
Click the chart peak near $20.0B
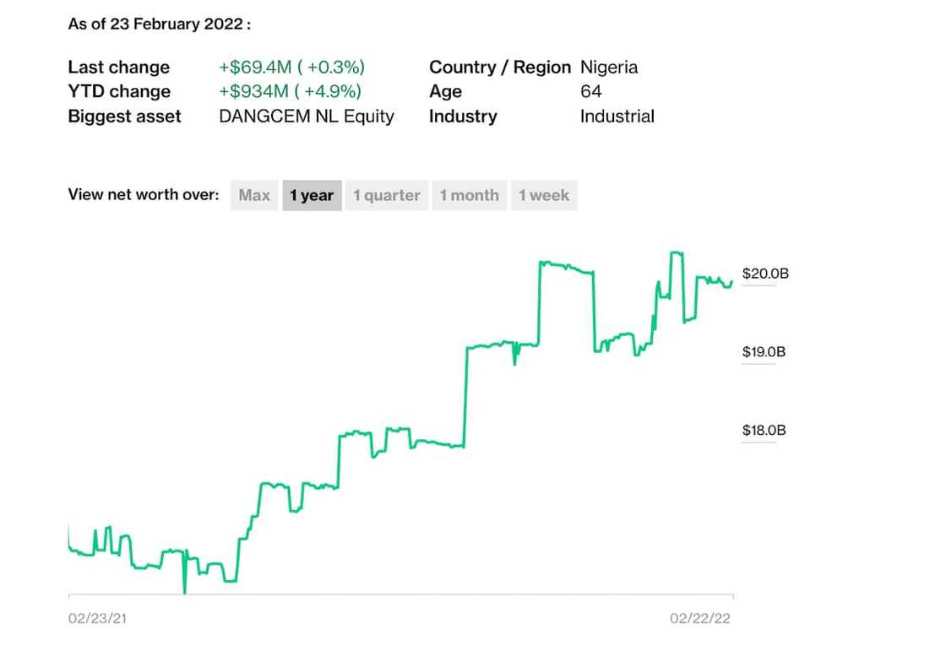676,253
